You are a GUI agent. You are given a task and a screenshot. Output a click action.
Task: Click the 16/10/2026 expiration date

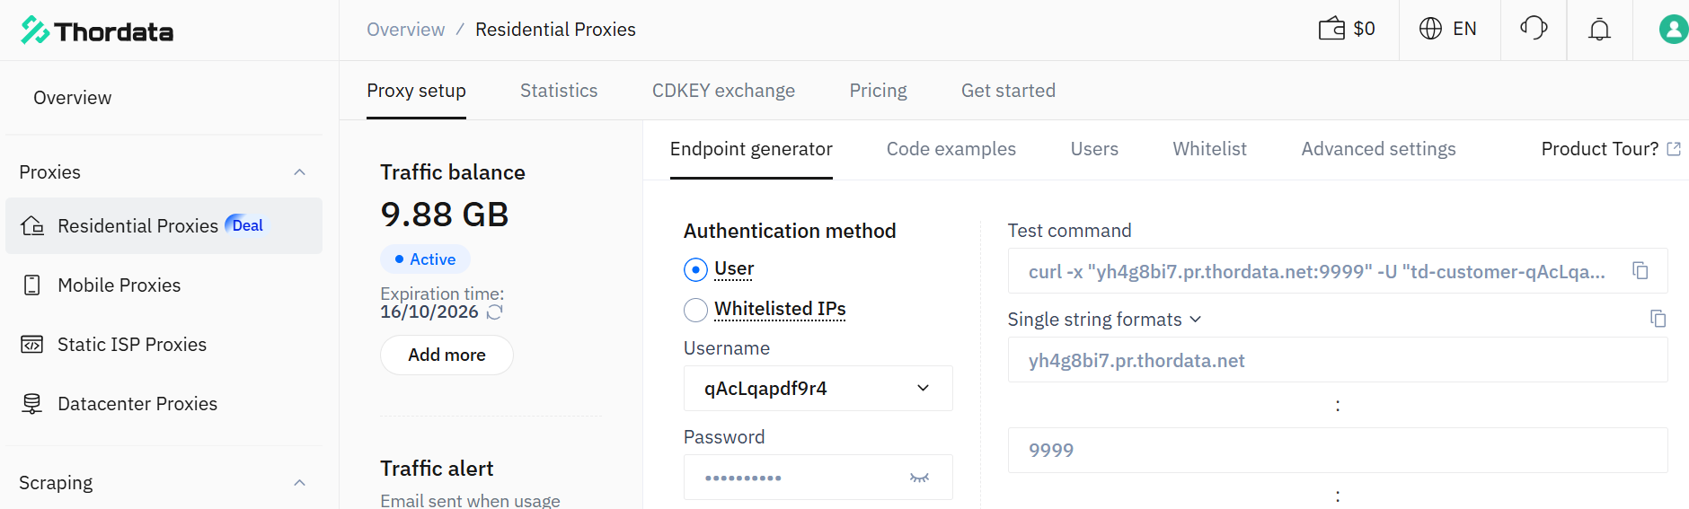[429, 312]
